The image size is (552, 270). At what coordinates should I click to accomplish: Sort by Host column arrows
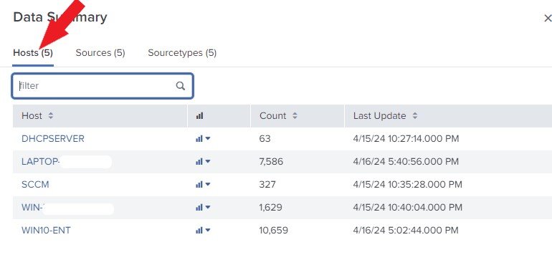pos(51,116)
